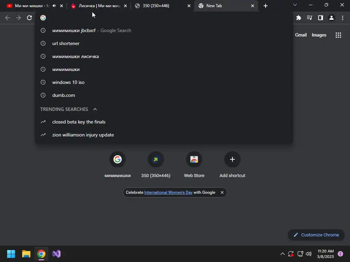Image resolution: width=350 pixels, height=262 pixels.
Task: Click the Add shortcut button
Action: [x=232, y=165]
